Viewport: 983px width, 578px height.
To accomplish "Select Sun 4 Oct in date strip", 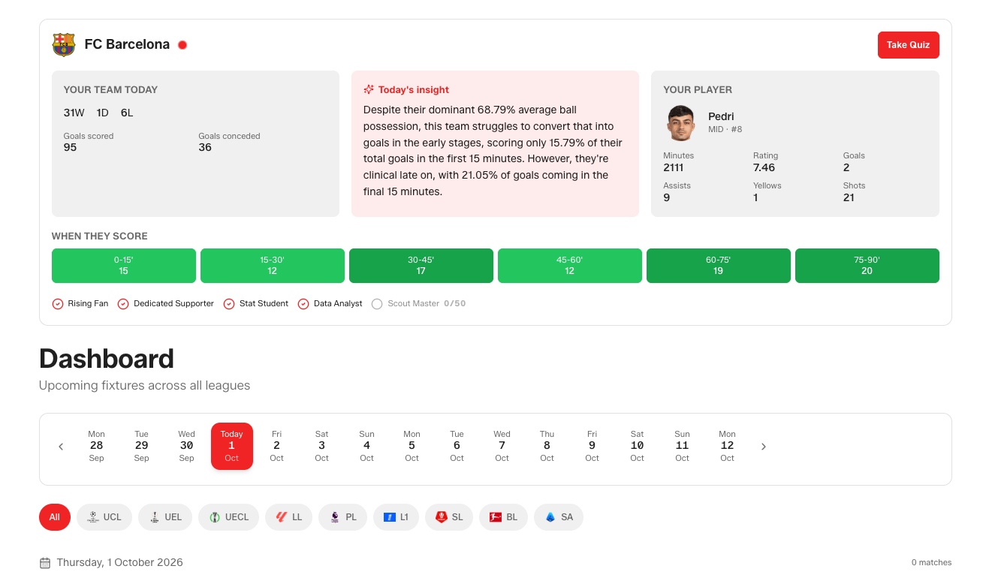I will click(367, 446).
